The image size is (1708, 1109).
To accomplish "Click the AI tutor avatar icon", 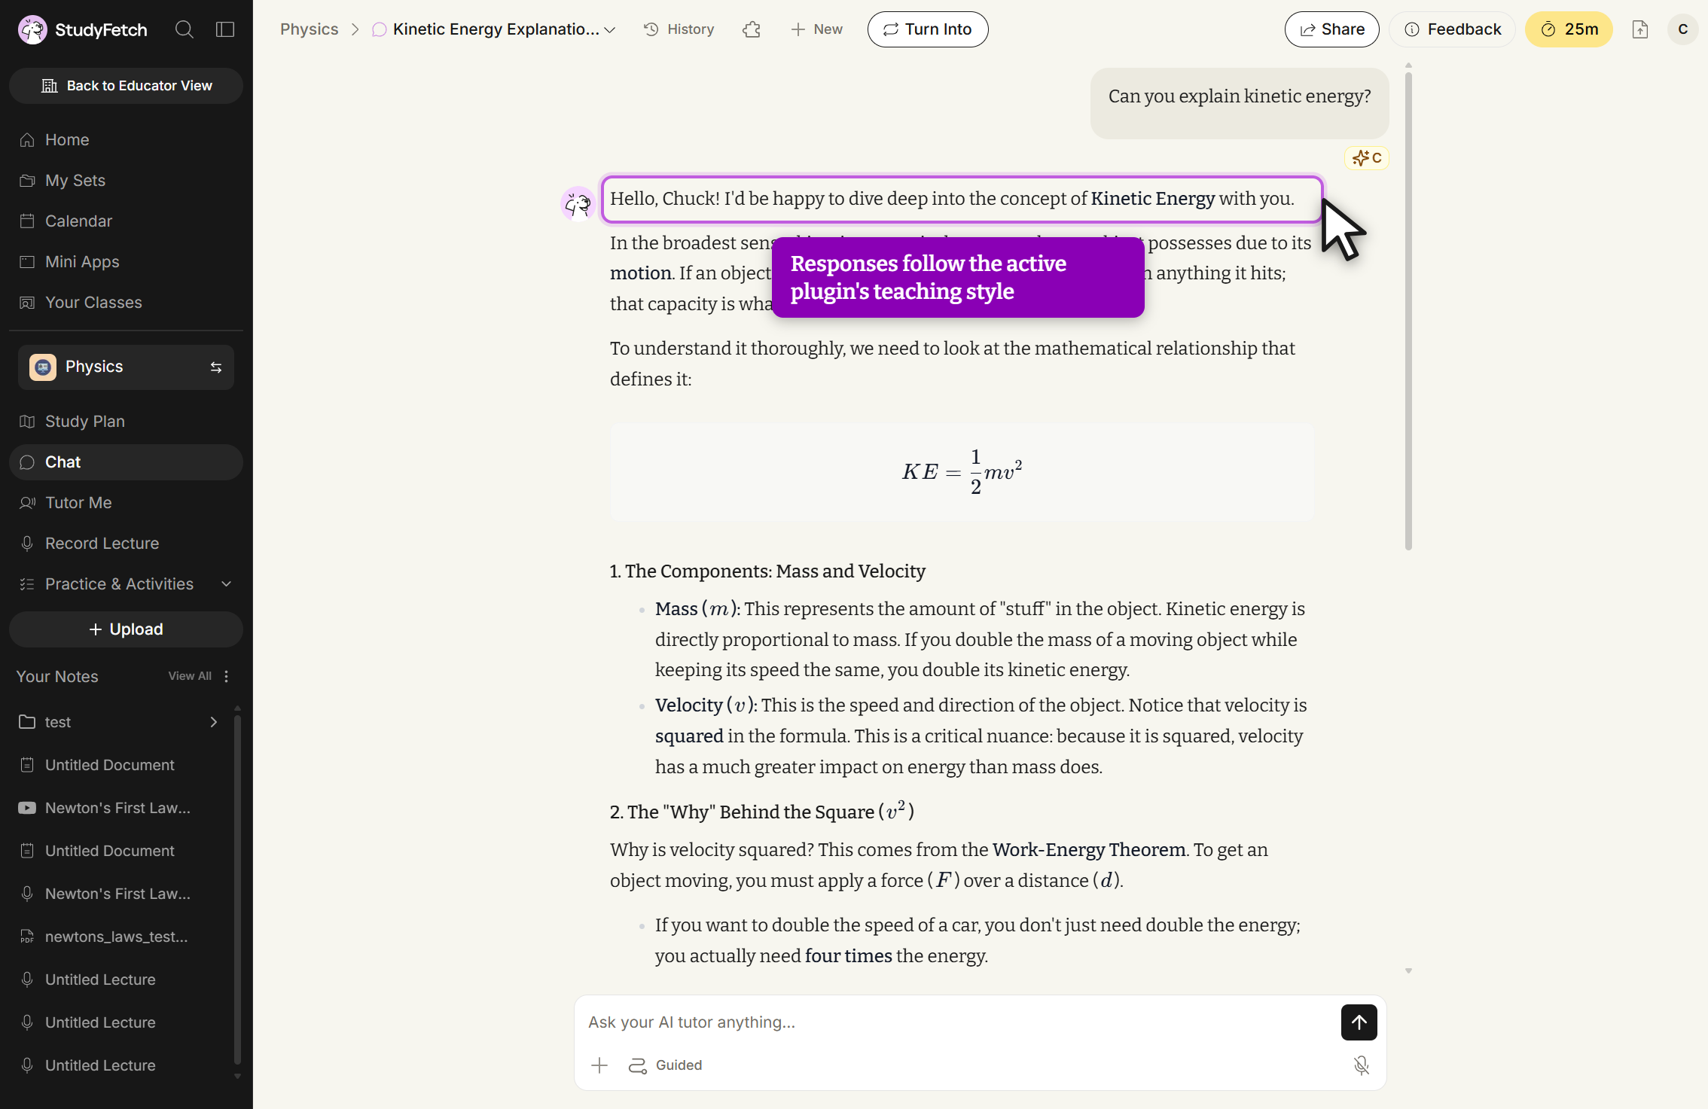I will (x=578, y=203).
